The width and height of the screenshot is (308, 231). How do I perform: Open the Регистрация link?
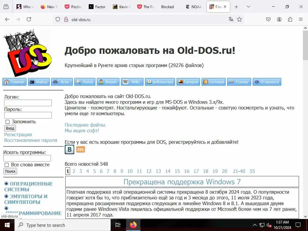18,134
